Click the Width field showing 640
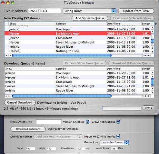The height and width of the screenshot is (154, 159). point(30,149)
